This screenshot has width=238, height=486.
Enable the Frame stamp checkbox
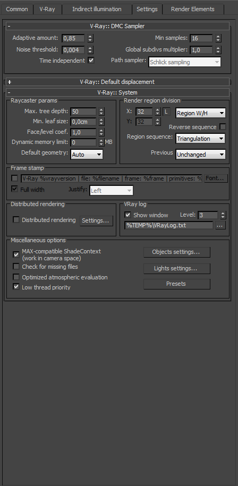pos(14,178)
